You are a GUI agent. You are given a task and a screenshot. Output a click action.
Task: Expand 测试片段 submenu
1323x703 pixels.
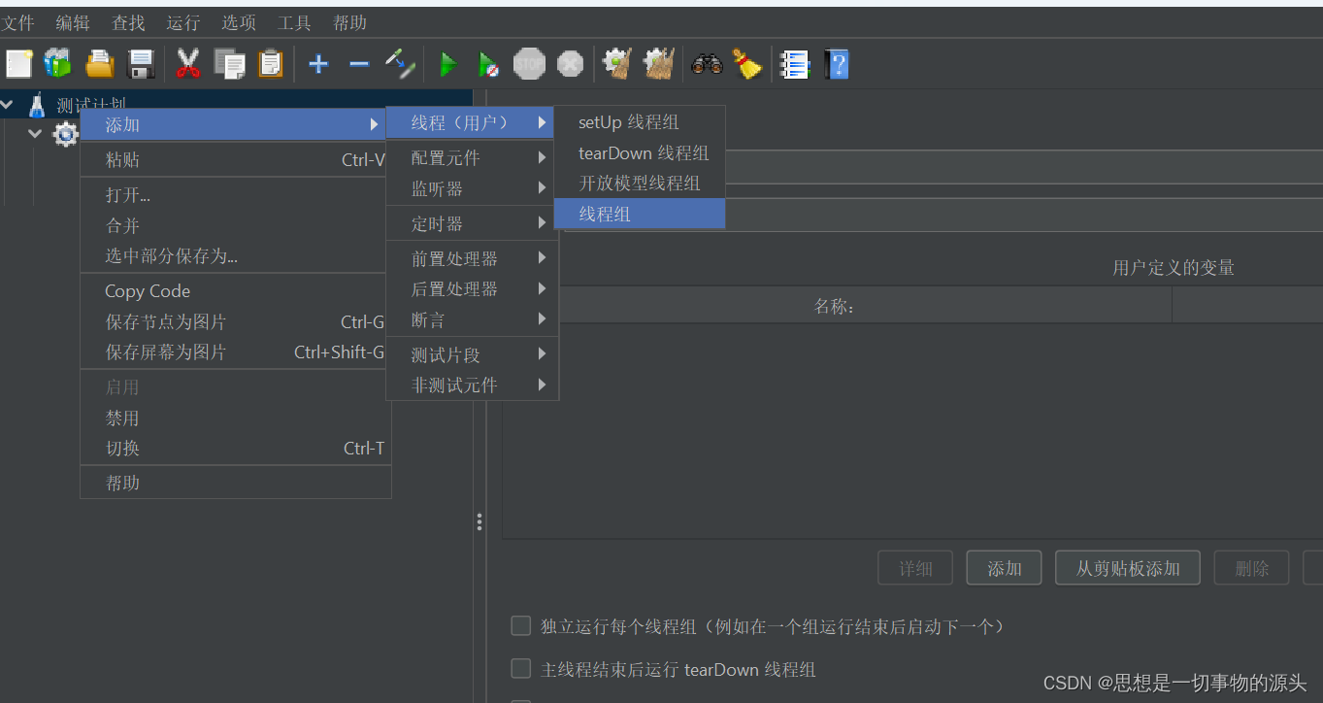pyautogui.click(x=472, y=354)
